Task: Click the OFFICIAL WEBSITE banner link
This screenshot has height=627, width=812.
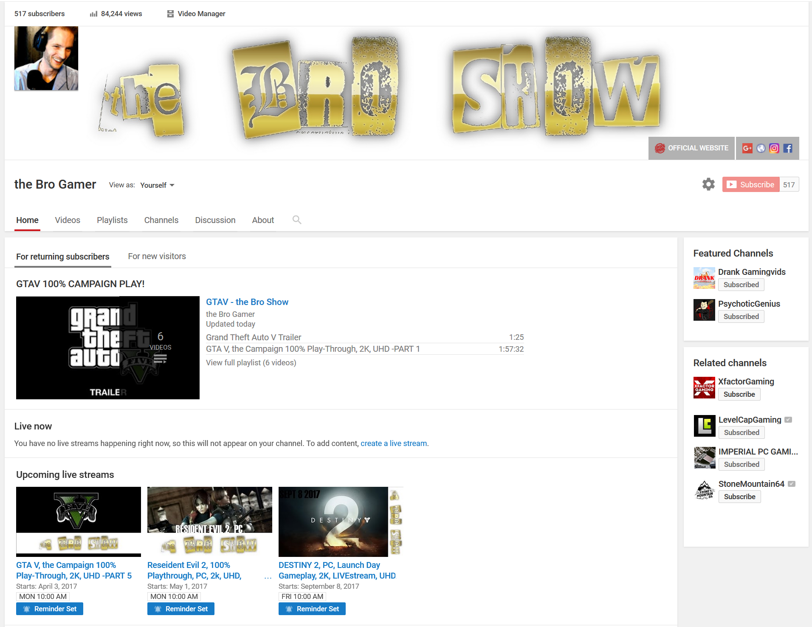Action: coord(691,148)
